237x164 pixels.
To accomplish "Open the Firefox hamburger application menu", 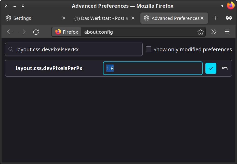I will (x=227, y=32).
